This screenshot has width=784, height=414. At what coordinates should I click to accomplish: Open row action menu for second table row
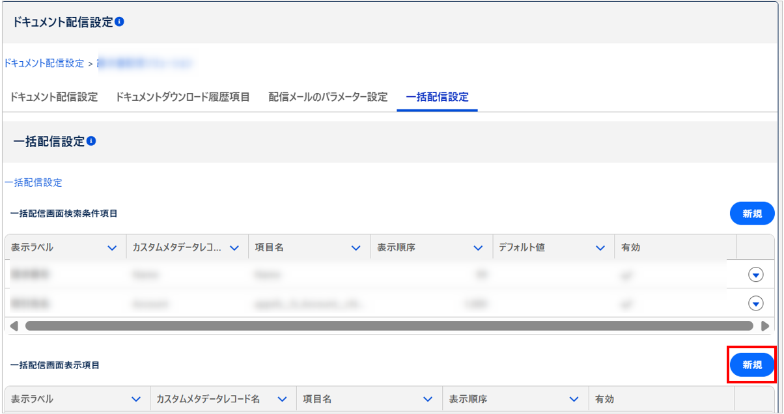(x=755, y=303)
